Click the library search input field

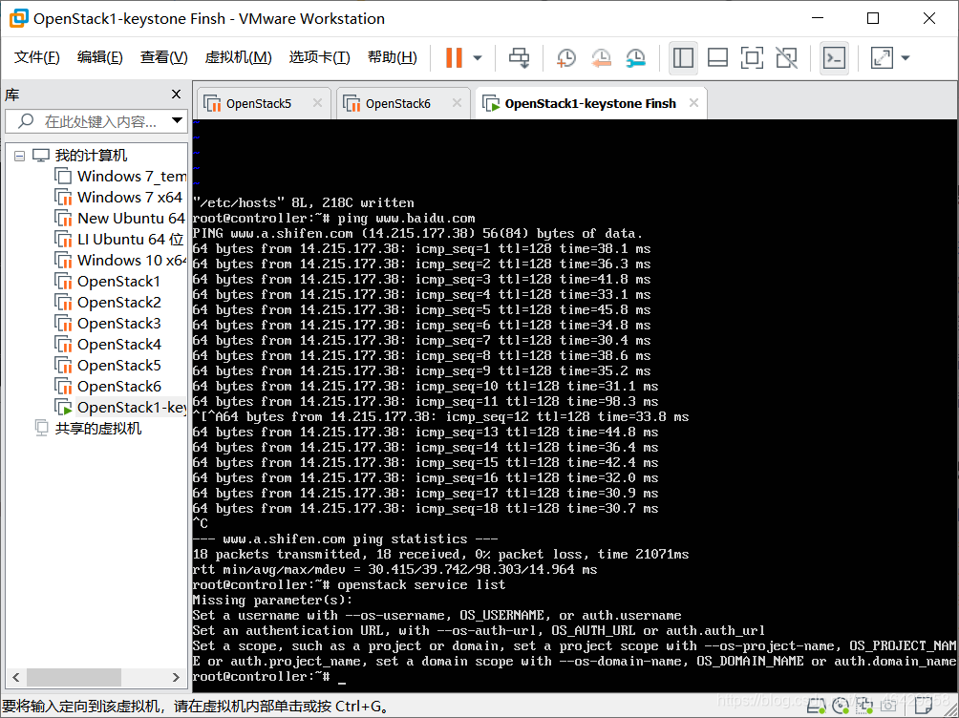coord(101,121)
